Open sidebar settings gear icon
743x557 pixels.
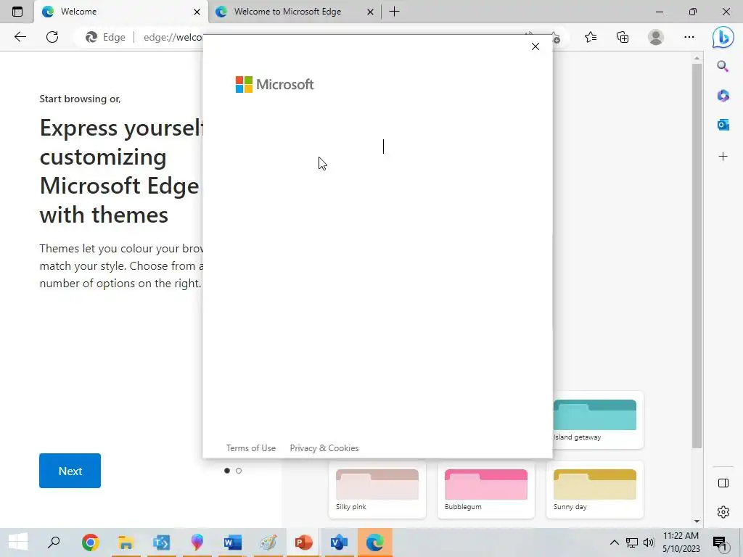point(723,512)
